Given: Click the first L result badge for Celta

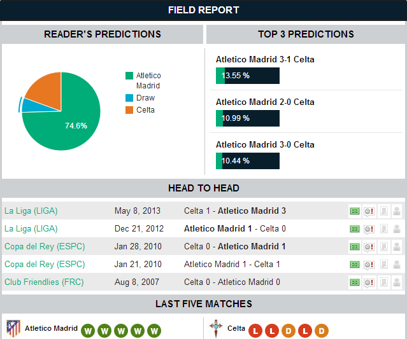Looking at the screenshot, I should point(255,331).
